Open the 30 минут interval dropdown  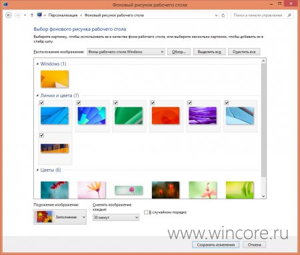coord(116,217)
